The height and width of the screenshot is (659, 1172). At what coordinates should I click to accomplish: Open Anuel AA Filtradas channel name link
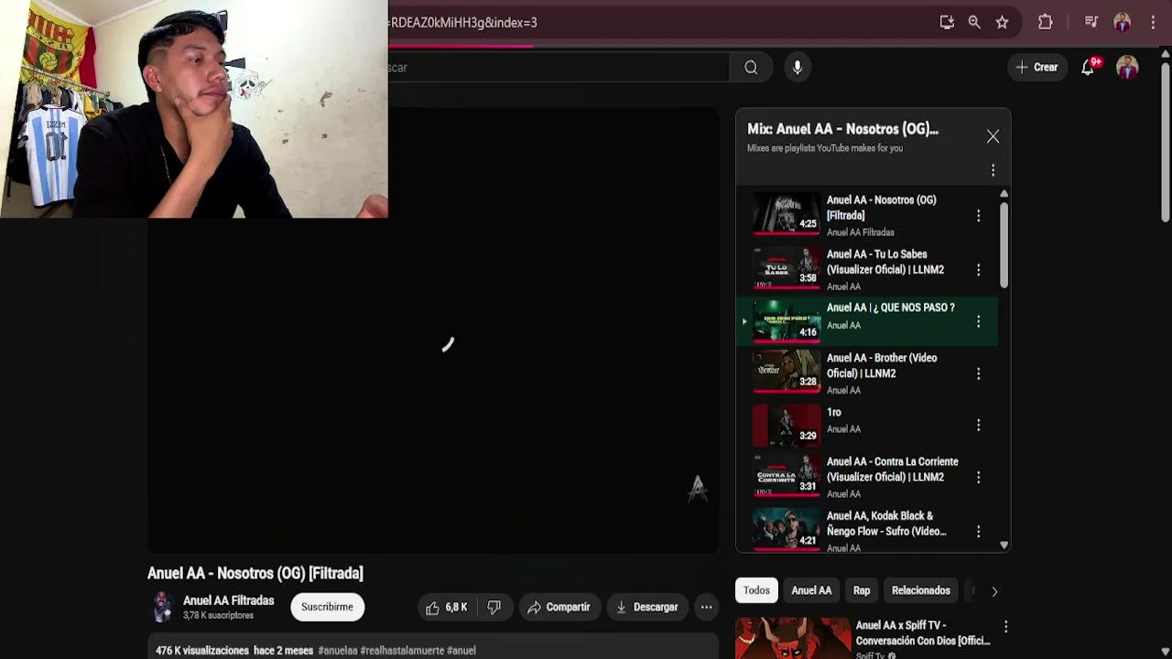(228, 600)
